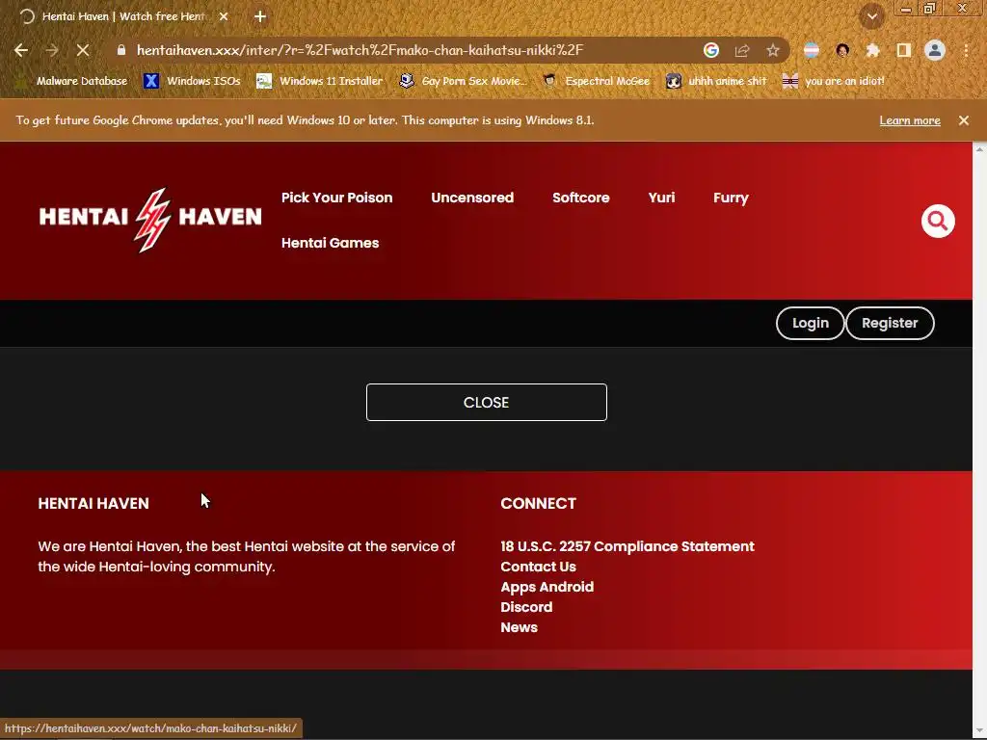Image resolution: width=987 pixels, height=740 pixels.
Task: Open the 'you are an idiot!' bookmark
Action: 834,81
